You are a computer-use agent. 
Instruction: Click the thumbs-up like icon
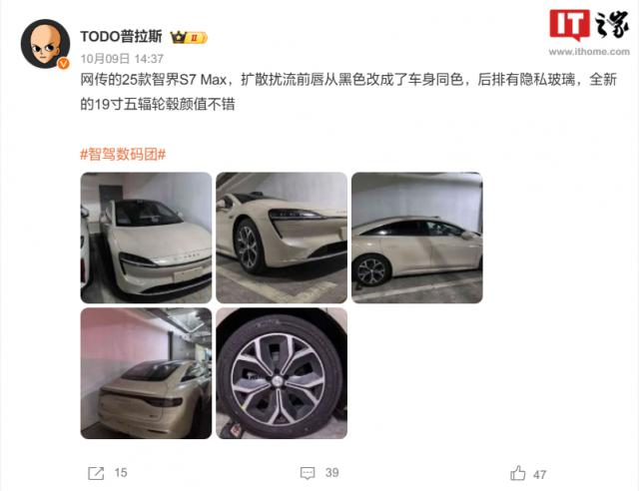coord(517,473)
